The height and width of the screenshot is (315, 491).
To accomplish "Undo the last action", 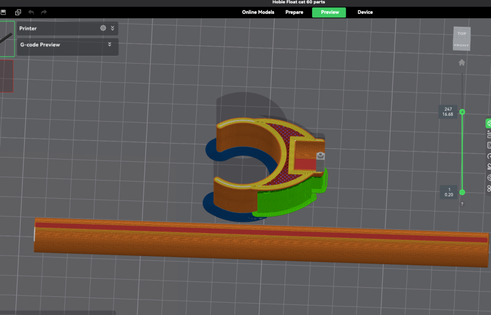I will point(32,12).
